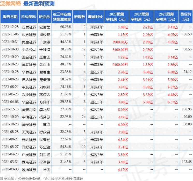Viewport: 193px width, 181px height.
Task: Select the 华泰证券 institution row
Action: [x=29, y=72]
